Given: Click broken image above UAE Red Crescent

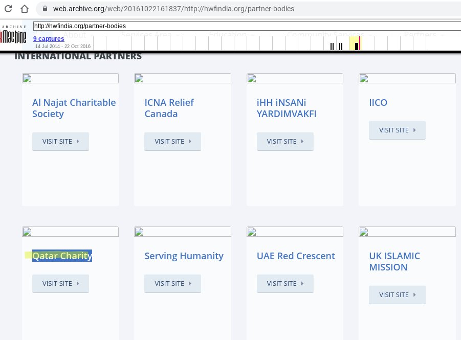Looking at the screenshot, I should [295, 232].
